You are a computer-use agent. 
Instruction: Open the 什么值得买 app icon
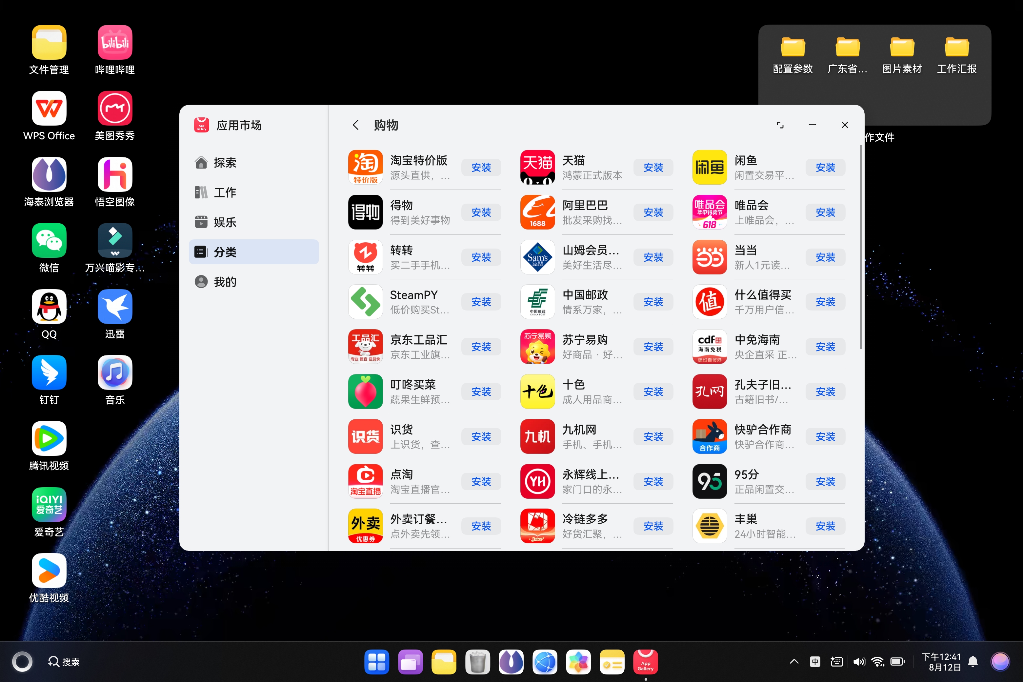click(x=710, y=302)
